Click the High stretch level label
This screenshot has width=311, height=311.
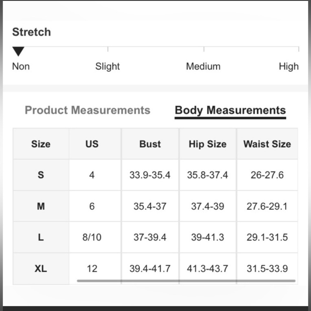289,67
